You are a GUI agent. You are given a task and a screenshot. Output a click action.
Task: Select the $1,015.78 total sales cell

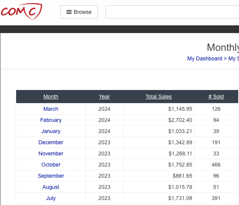tap(158, 187)
